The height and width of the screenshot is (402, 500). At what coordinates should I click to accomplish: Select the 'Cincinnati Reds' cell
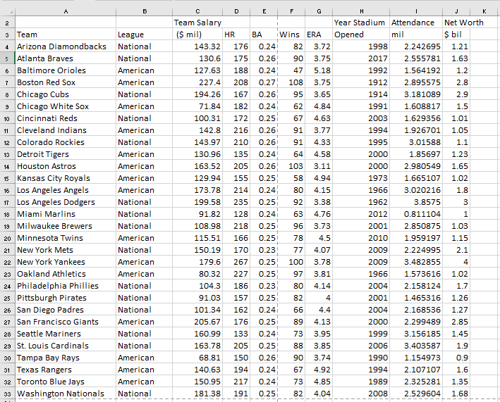click(x=66, y=119)
